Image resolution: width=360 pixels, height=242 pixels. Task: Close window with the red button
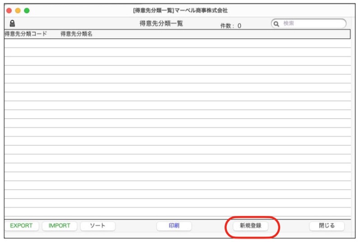[9, 10]
